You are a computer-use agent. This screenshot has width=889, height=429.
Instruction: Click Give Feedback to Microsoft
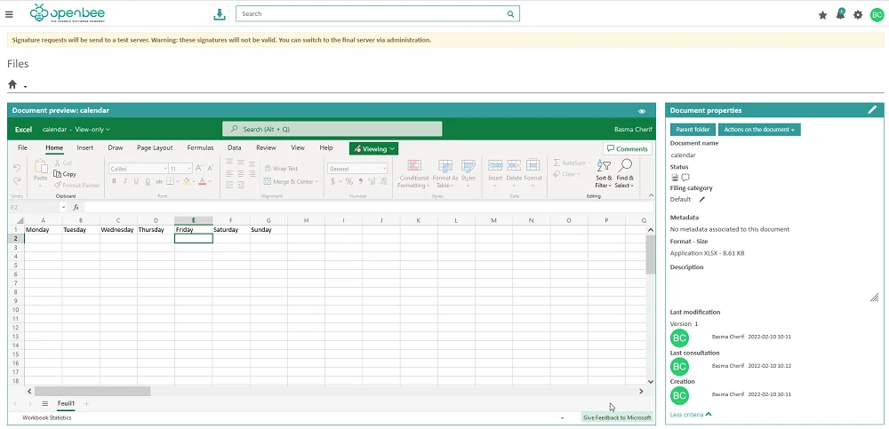coord(617,417)
